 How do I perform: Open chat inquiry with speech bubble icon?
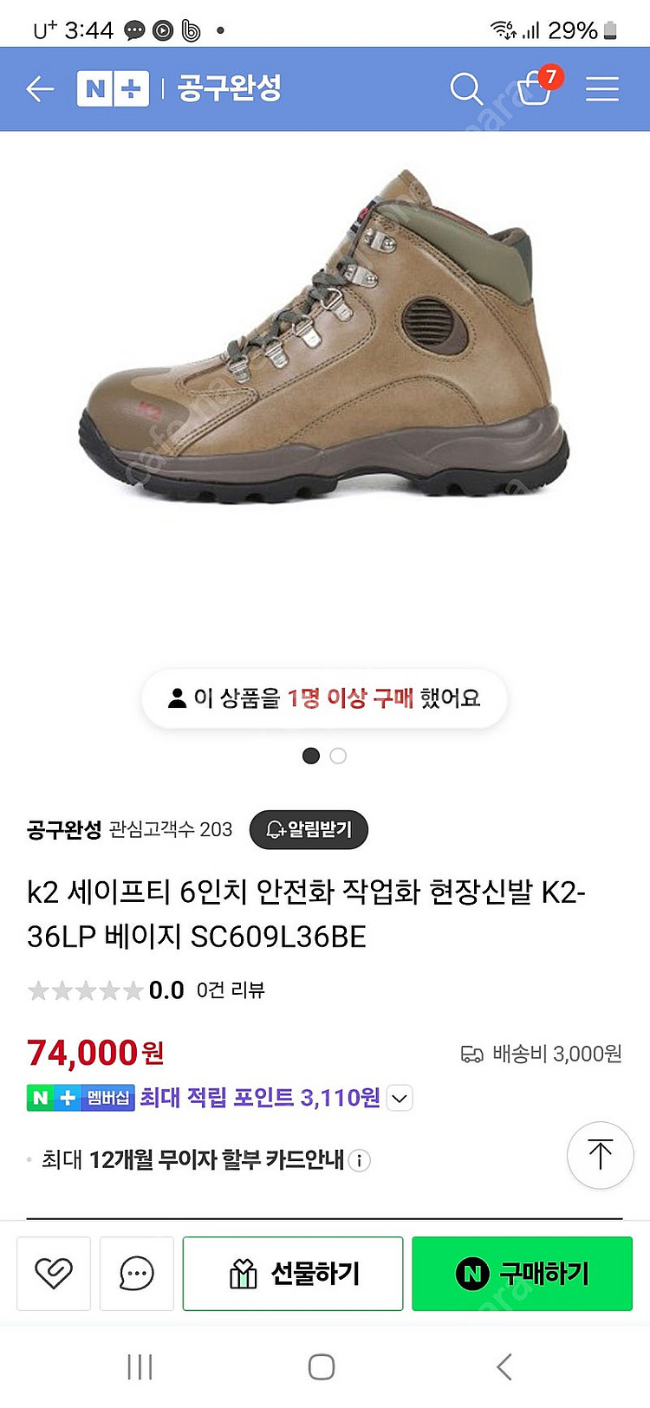click(137, 1273)
